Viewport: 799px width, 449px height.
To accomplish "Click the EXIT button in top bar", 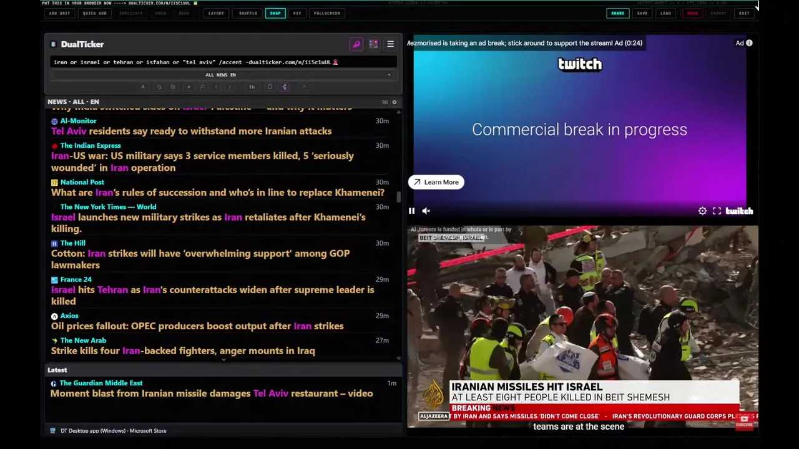I will [744, 13].
